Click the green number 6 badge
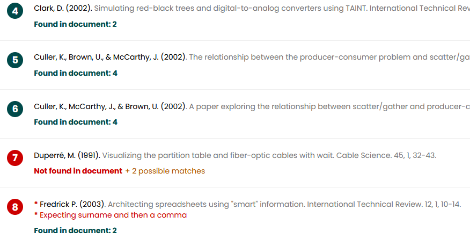The width and height of the screenshot is (470, 238). point(15,109)
